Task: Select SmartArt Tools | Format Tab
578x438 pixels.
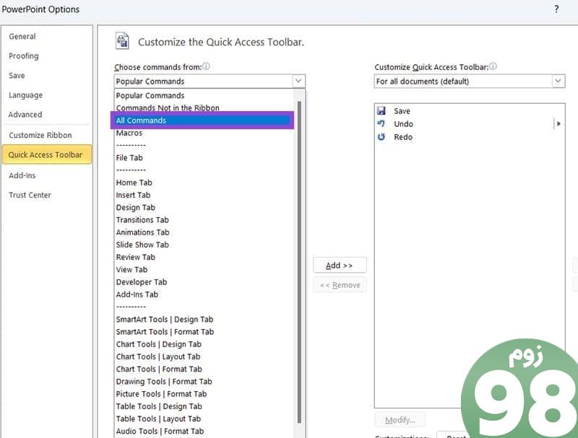Action: (204, 332)
